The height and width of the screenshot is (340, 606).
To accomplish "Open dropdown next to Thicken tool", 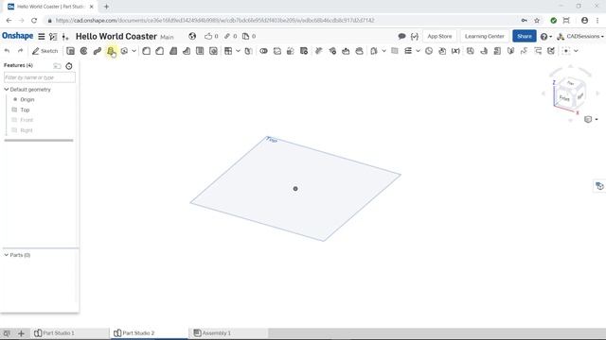I will (x=134, y=51).
